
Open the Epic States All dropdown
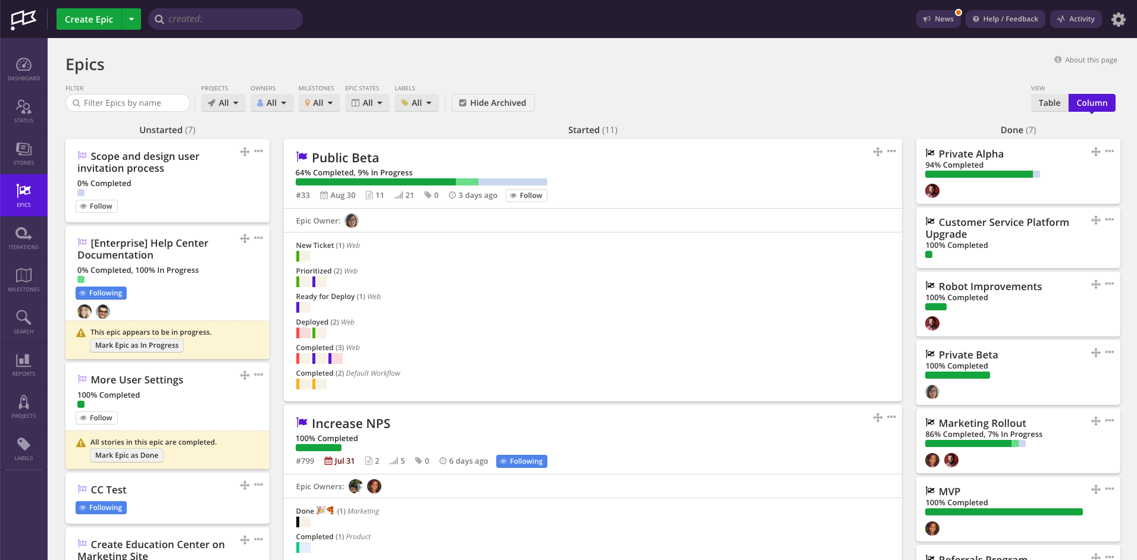point(367,103)
